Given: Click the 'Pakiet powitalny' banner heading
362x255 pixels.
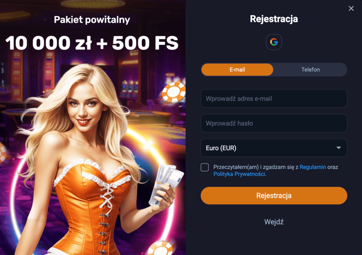Looking at the screenshot, I should 92,19.
